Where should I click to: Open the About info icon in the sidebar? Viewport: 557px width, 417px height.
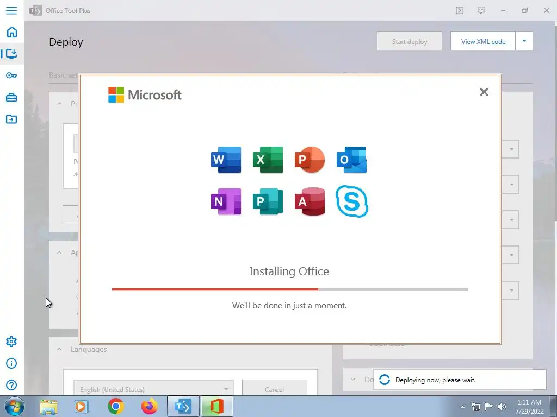[11, 363]
